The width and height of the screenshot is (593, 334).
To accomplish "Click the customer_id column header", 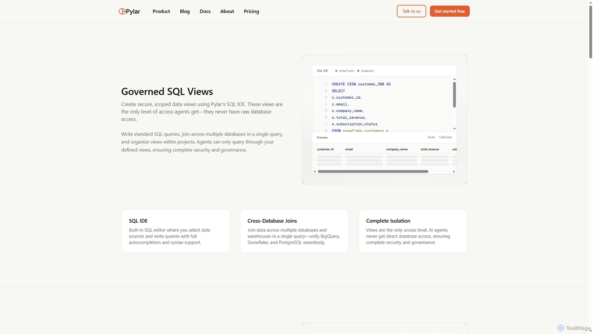I will [x=325, y=149].
